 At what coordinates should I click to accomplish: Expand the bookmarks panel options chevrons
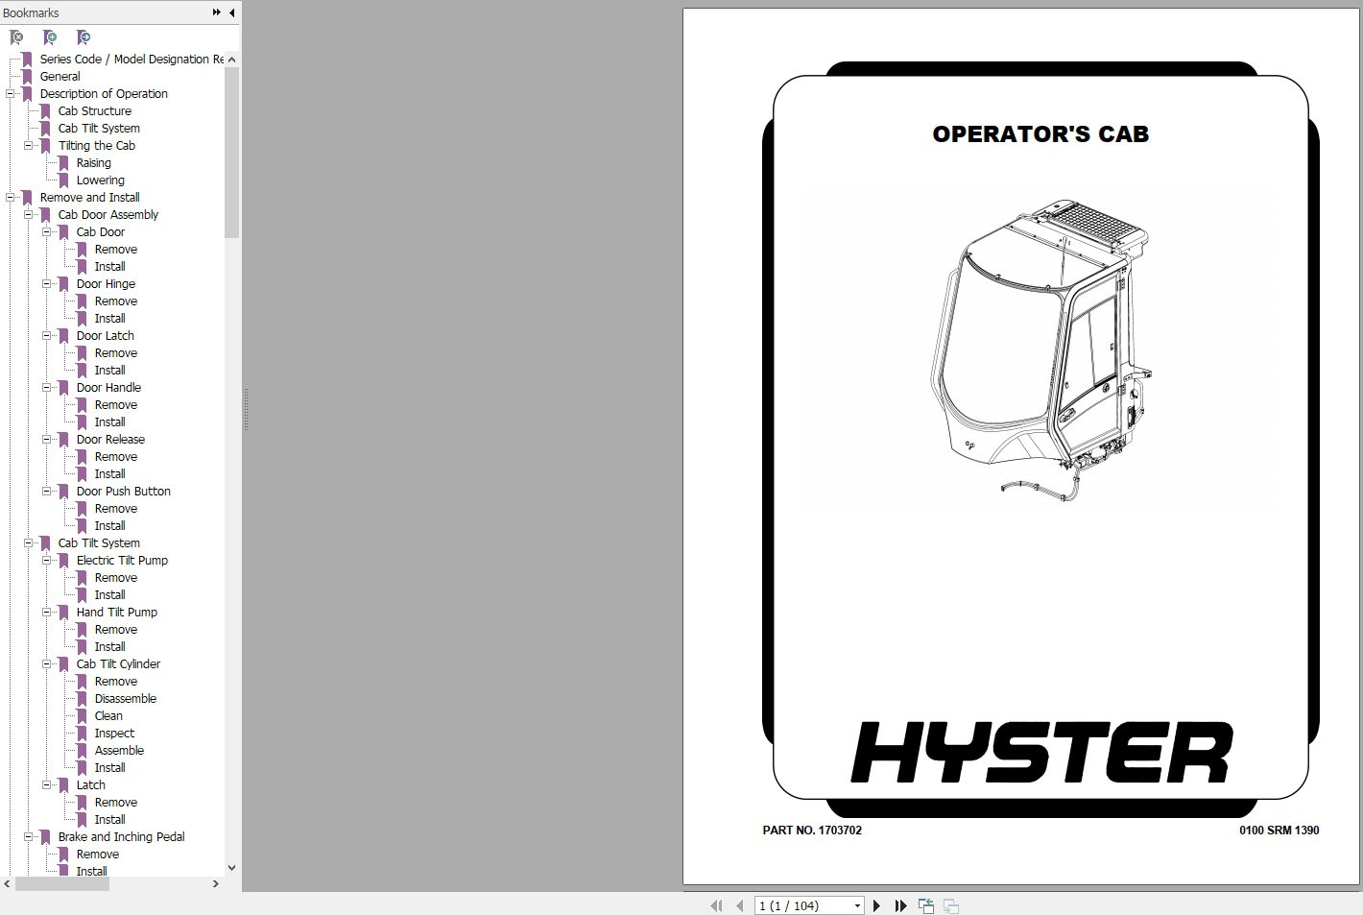[217, 12]
